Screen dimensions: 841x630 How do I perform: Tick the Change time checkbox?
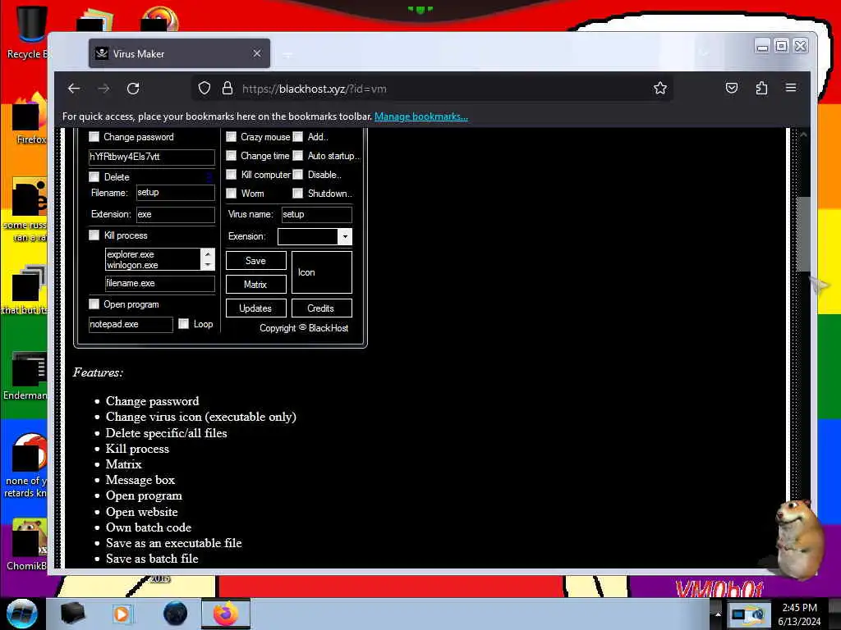[231, 155]
